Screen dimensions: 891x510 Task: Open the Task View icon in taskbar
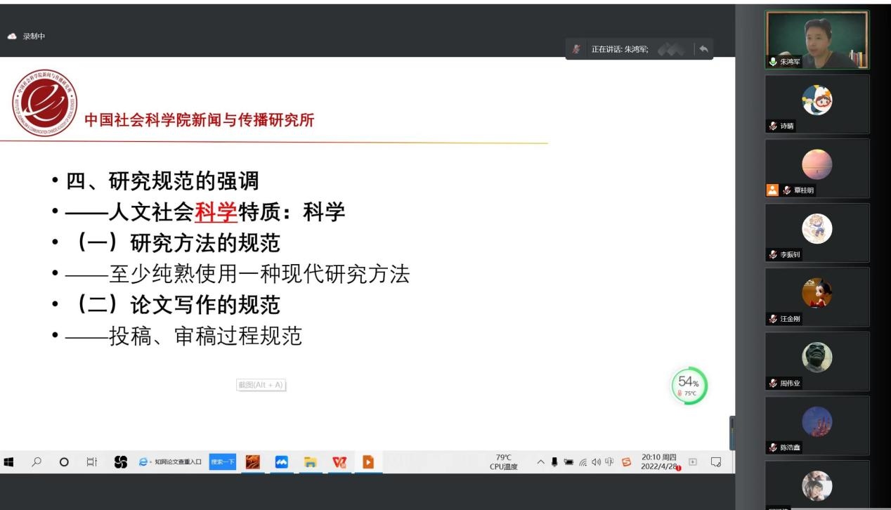coord(91,462)
